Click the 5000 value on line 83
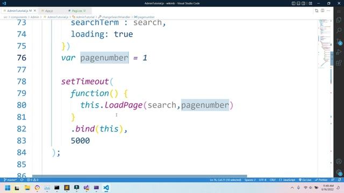Image resolution: width=344 pixels, height=193 pixels. (x=80, y=140)
